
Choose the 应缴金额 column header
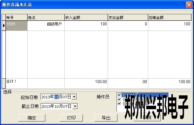[169, 17]
